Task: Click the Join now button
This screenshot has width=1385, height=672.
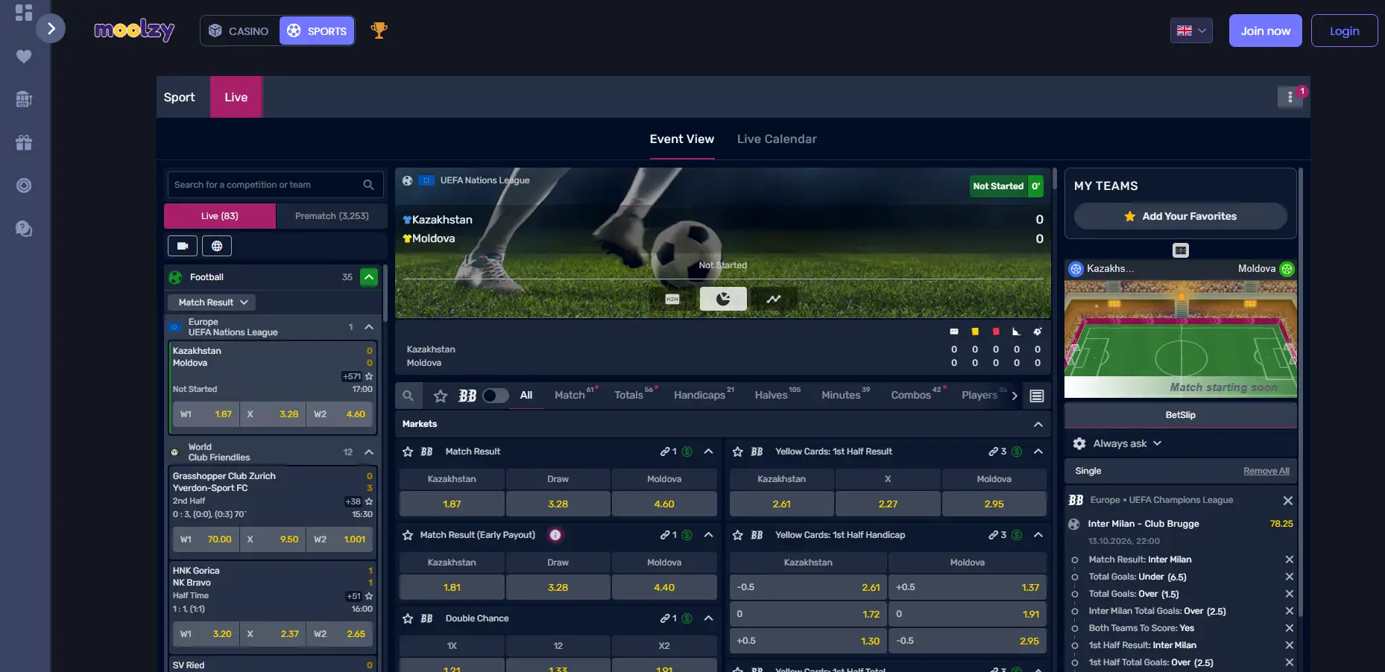Action: point(1265,31)
